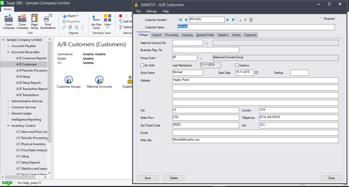
Task: Click the Paste clipboard icon in Objects
Action: pos(76,27)
